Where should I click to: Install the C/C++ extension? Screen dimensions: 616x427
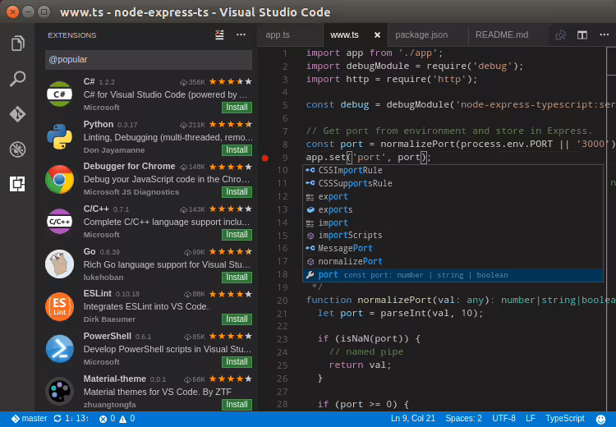[x=237, y=235]
